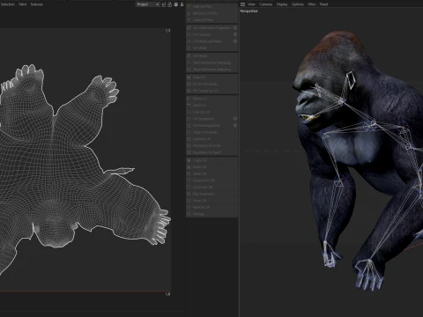Open the Paint menu

coord(23,4)
